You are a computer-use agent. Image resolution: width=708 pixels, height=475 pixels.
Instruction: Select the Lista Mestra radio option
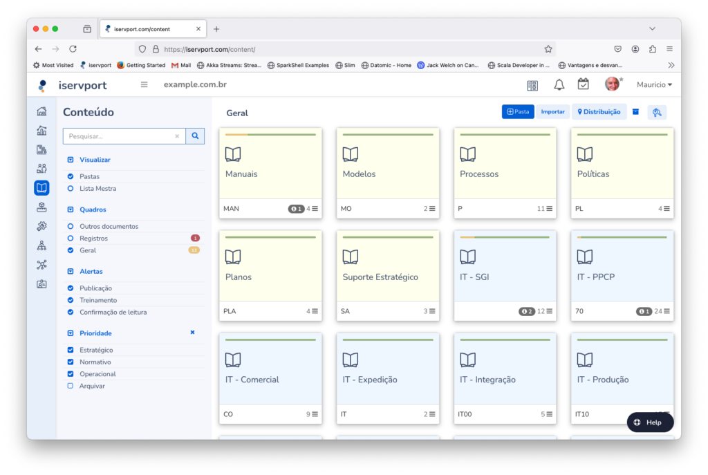tap(71, 189)
